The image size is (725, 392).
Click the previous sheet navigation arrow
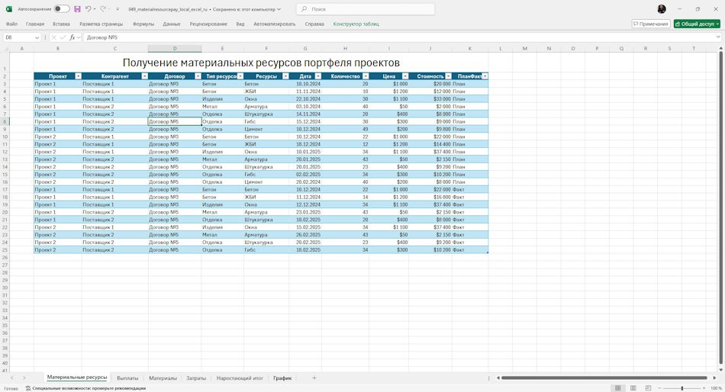click(12, 378)
